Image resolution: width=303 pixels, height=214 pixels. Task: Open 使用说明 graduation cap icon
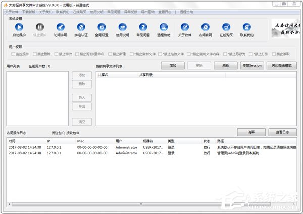(x=123, y=27)
